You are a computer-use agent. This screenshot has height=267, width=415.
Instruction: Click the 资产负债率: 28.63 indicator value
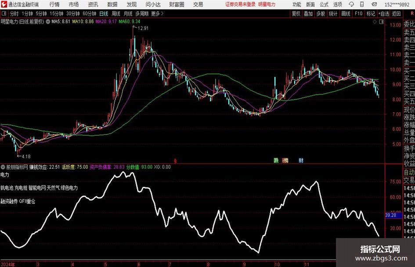[107, 167]
